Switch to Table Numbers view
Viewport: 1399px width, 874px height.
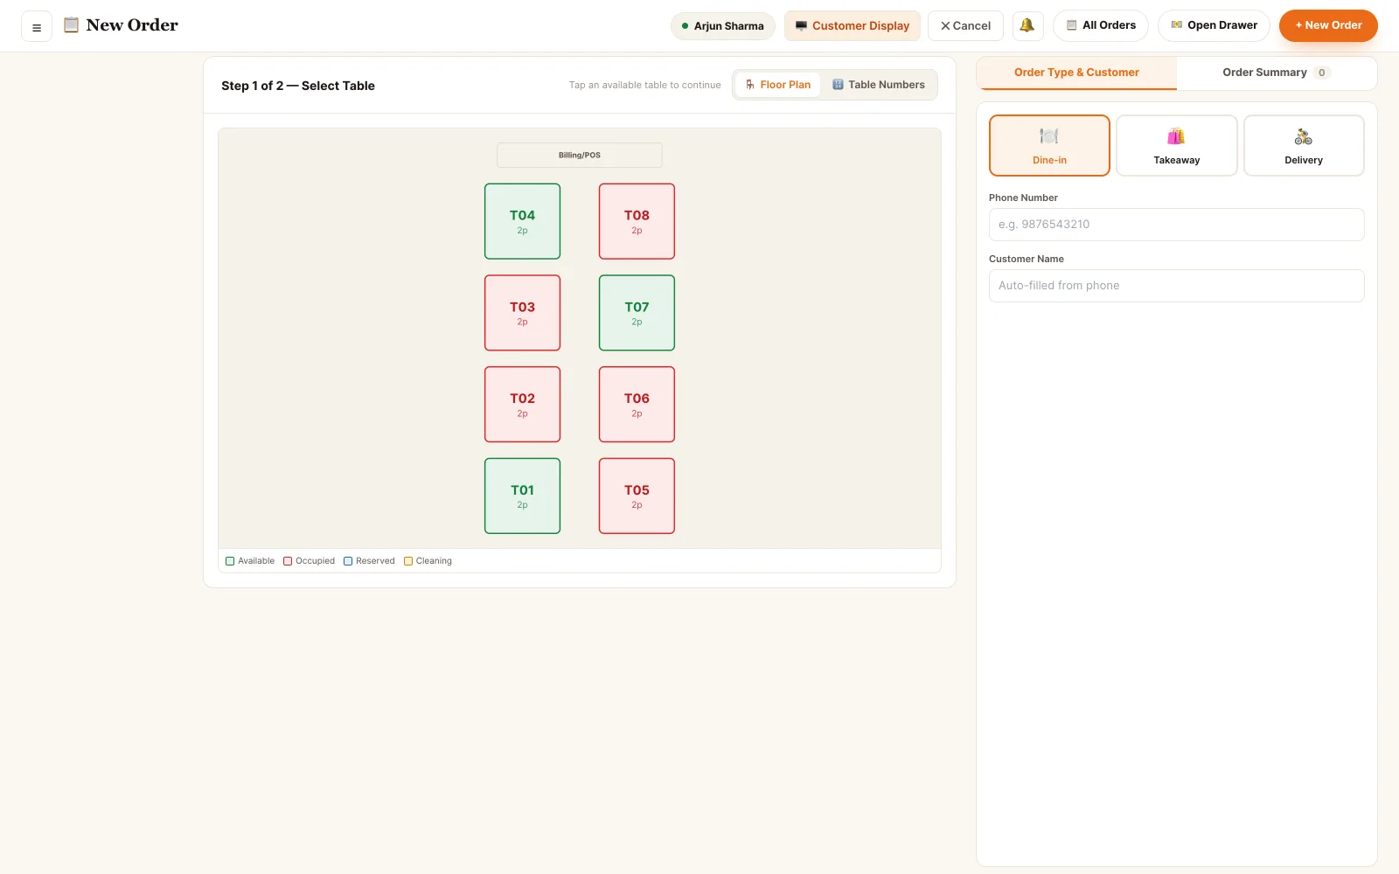pyautogui.click(x=879, y=85)
